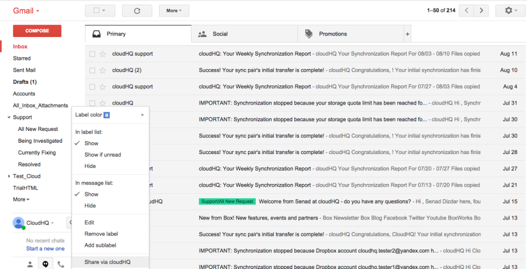
Task: Expand More labels in sidebar
Action: coord(21,199)
